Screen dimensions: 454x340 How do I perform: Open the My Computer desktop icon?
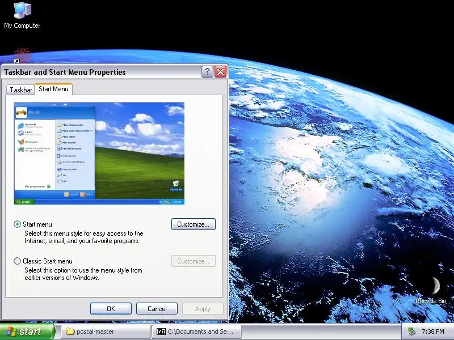tap(22, 15)
